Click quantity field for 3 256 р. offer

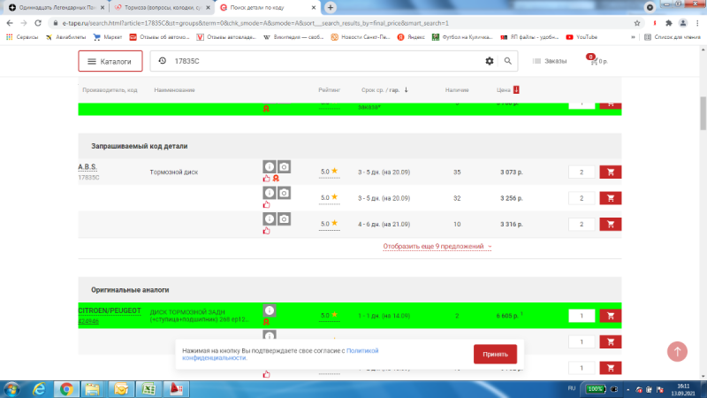(x=582, y=198)
